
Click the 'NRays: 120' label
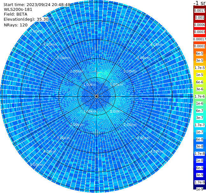point(16,25)
